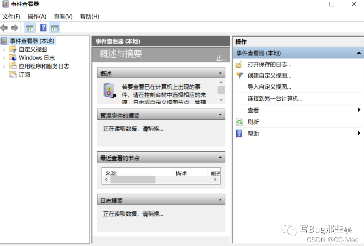This screenshot has width=364, height=246.
Task: Collapse the 最近查看的节点 section
Action: pos(220,157)
